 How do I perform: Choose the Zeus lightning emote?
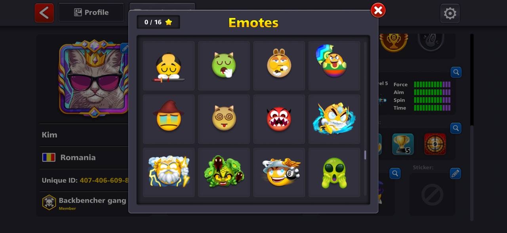[x=169, y=172]
